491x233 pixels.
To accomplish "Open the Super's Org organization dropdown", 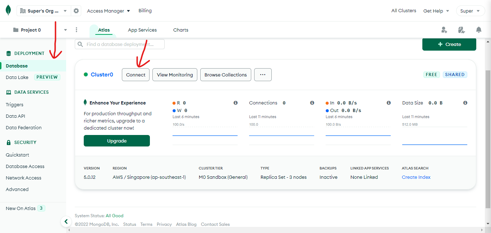I will click(x=43, y=11).
